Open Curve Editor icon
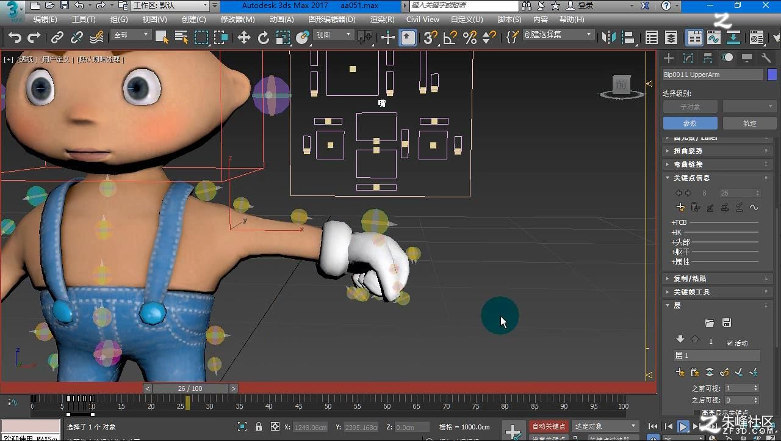 pos(714,38)
